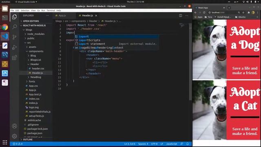The image size is (261, 147).
Task: Go to line via Ln 3, Col 6
Action: [x=130, y=144]
